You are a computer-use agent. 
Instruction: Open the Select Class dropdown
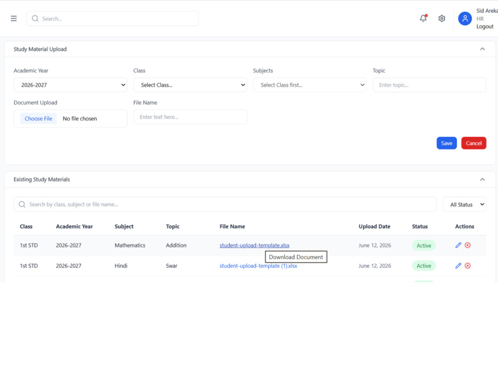tap(190, 85)
